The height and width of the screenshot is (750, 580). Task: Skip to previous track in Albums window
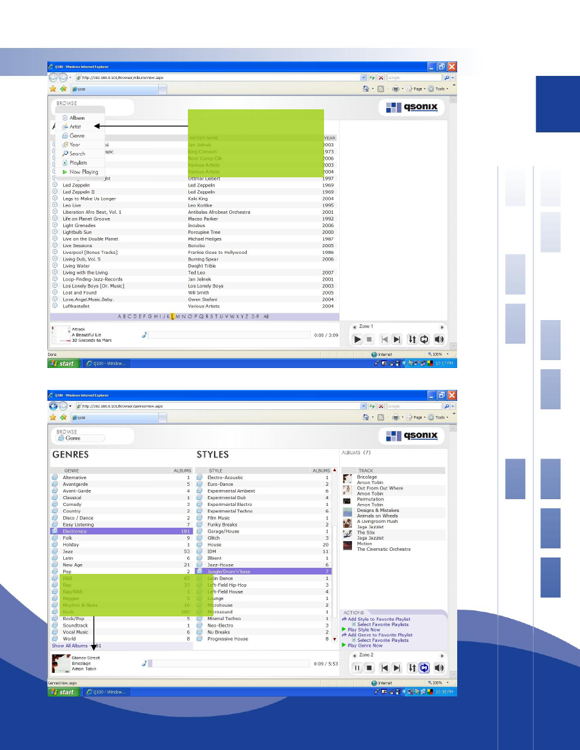pos(384,339)
